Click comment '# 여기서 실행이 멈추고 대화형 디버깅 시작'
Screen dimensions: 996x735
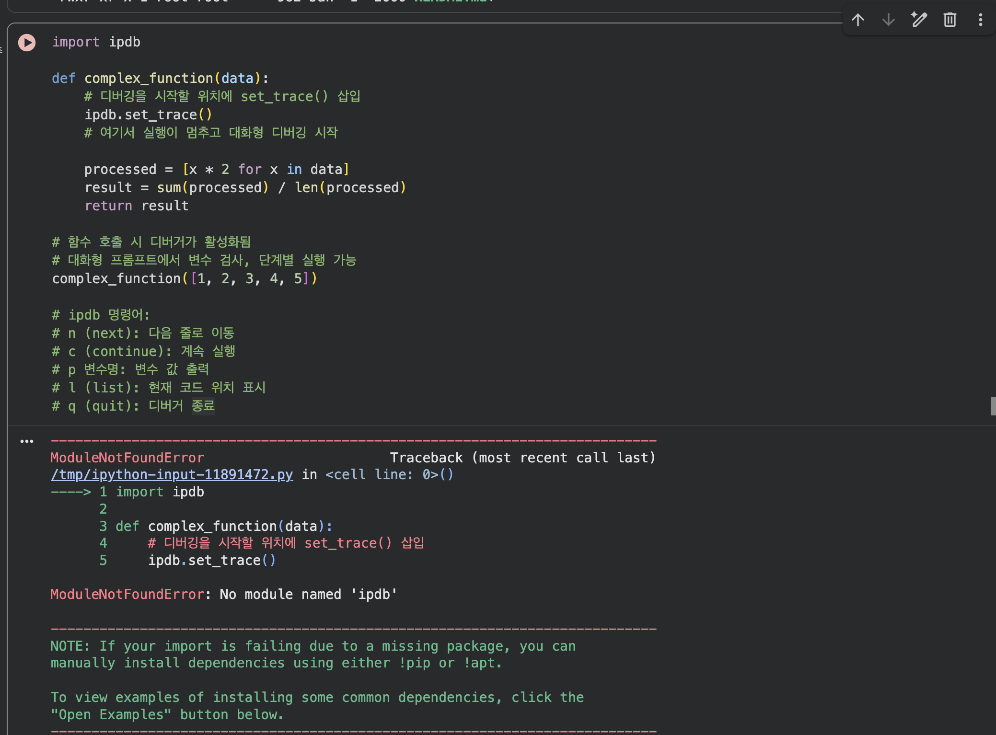tap(211, 133)
